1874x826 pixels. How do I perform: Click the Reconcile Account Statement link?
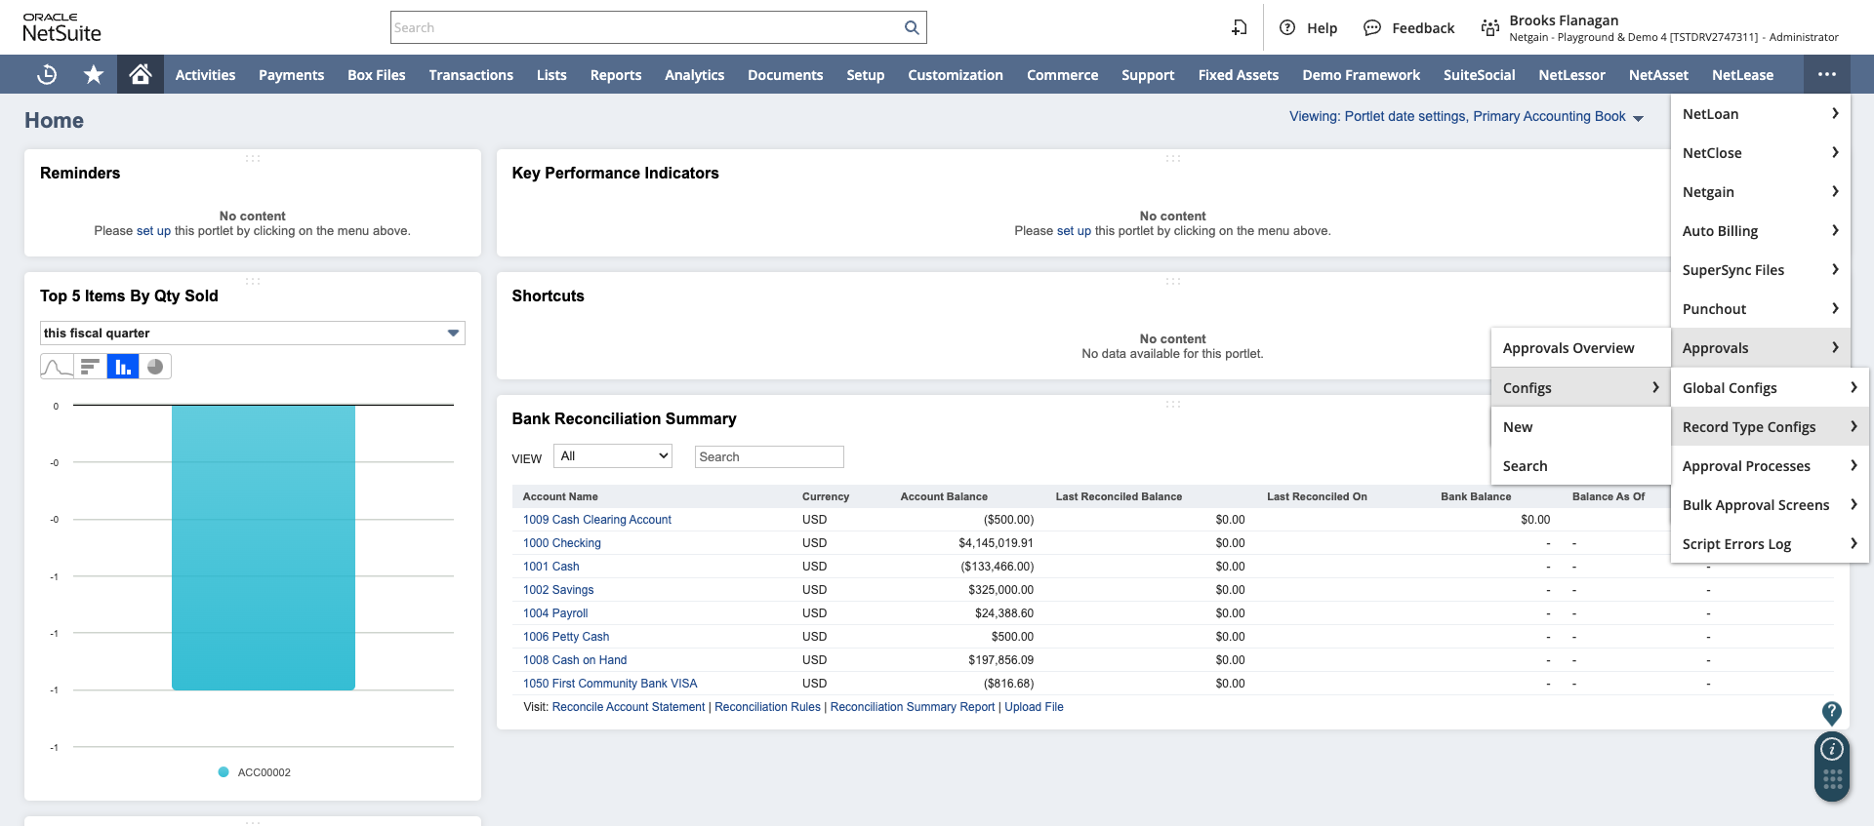[628, 707]
